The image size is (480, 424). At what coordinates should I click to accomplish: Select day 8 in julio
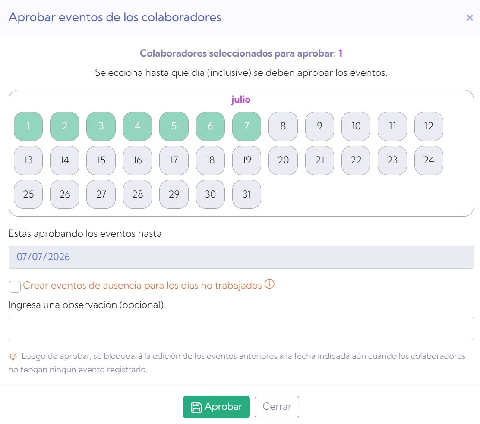283,126
